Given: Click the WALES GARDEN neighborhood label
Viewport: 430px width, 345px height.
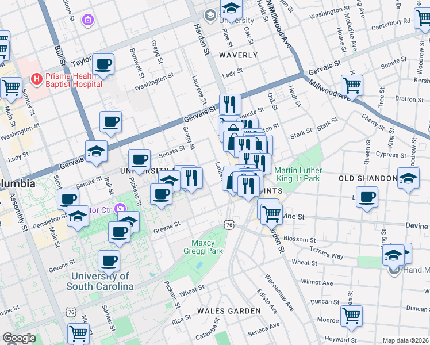Looking at the screenshot, I should tap(229, 311).
